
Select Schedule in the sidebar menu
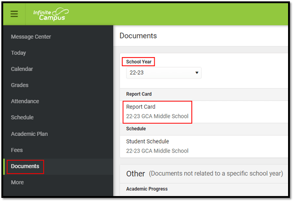coord(22,117)
